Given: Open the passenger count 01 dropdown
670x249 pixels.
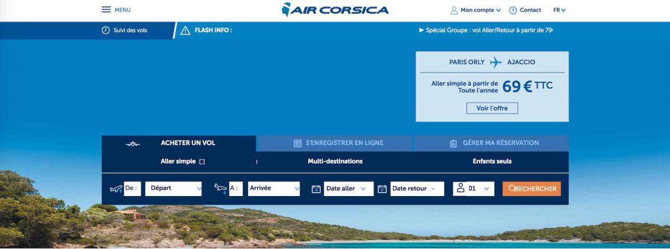Looking at the screenshot, I should click(474, 189).
